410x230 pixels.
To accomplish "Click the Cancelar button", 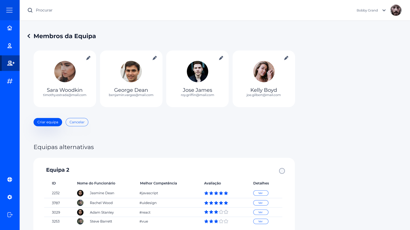I will point(77,122).
